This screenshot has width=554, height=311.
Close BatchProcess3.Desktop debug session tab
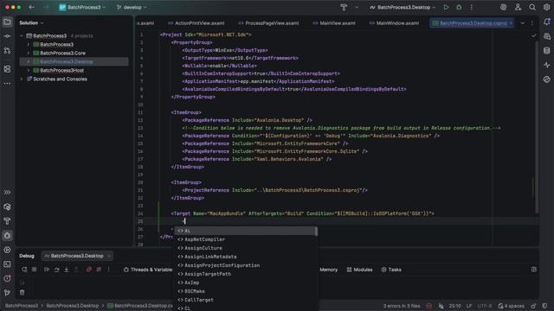(x=109, y=256)
